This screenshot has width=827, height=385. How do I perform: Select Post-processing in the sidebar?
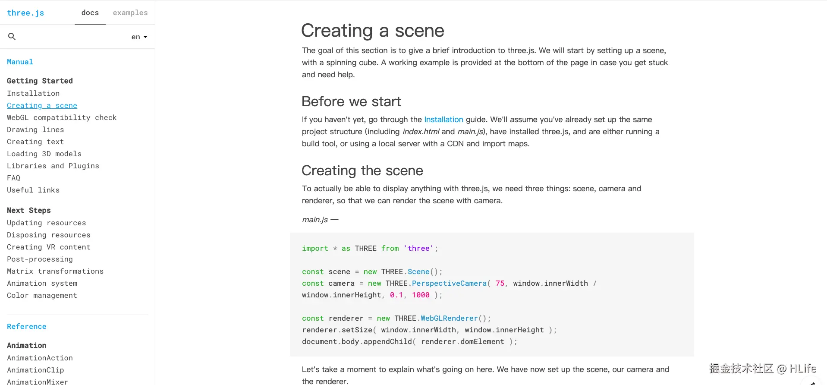40,259
